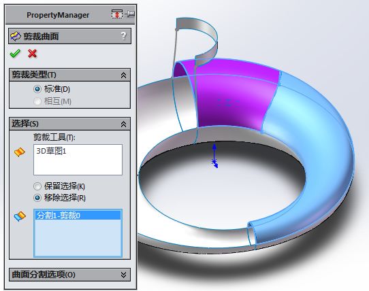This screenshot has width=369, height=291.
Task: Pin the PropertyManager panel
Action: coord(129,14)
